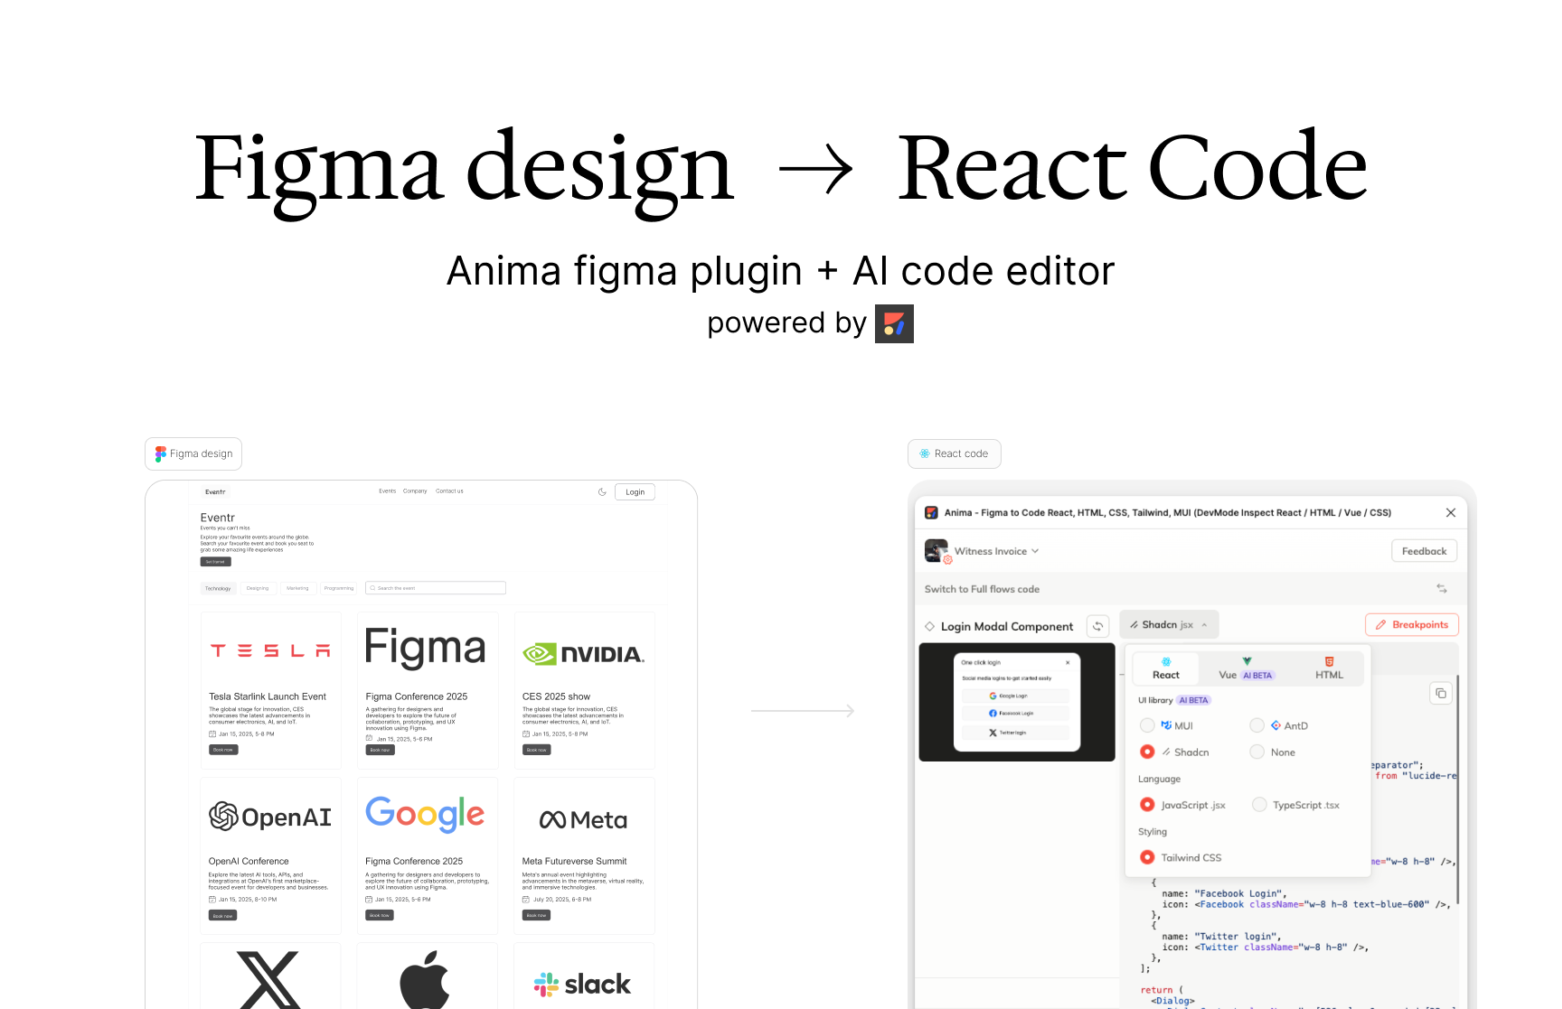This screenshot has width=1562, height=1009.
Task: Click the search magnifier icon in event search
Action: tap(372, 588)
